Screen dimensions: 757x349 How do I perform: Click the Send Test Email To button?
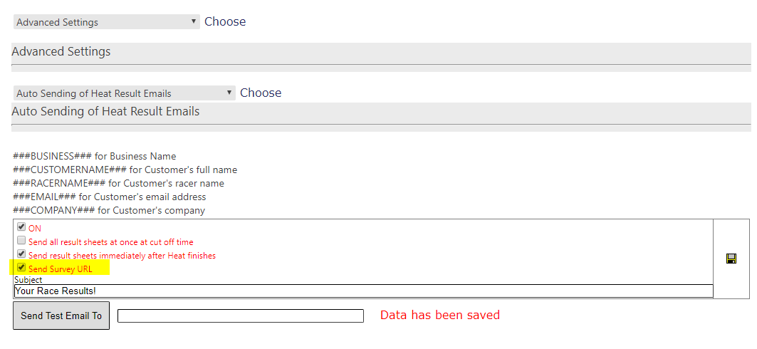click(61, 316)
